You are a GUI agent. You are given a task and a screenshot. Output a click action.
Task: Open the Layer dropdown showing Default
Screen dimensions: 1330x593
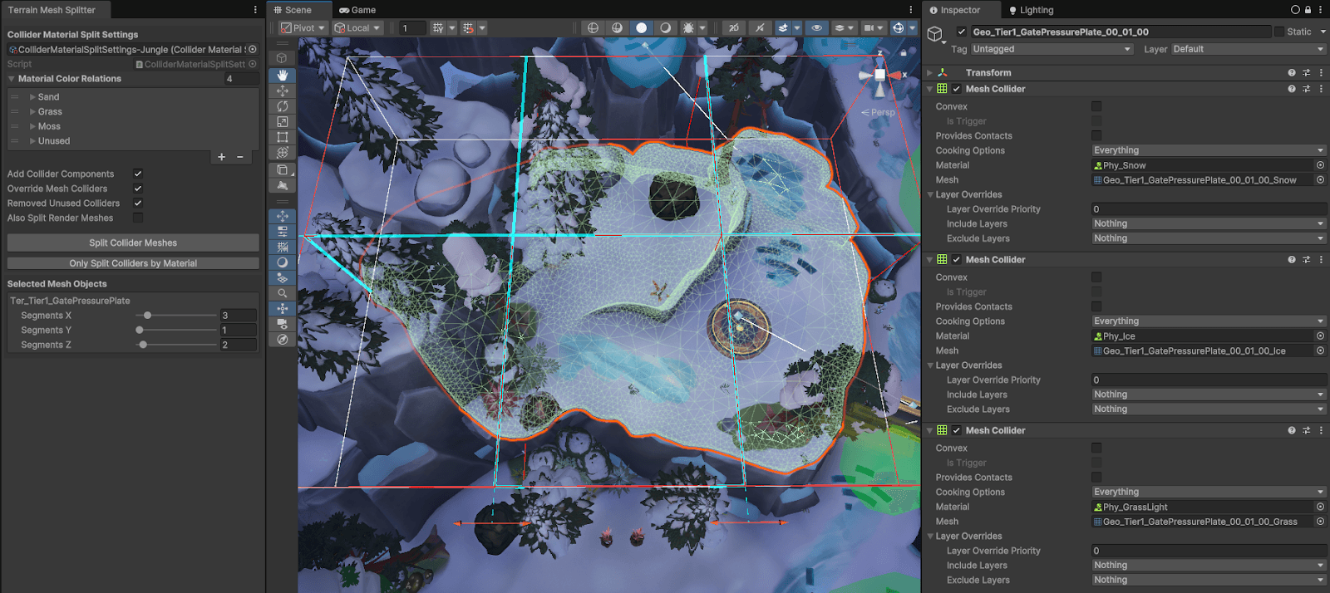(x=1249, y=49)
